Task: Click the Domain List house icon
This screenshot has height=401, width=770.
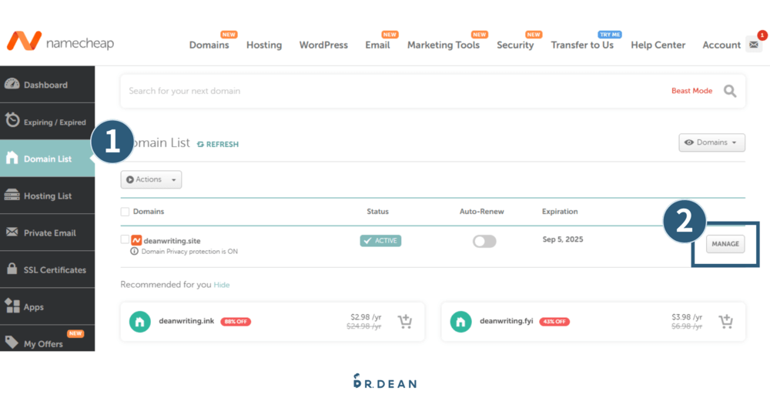Action: 12,158
